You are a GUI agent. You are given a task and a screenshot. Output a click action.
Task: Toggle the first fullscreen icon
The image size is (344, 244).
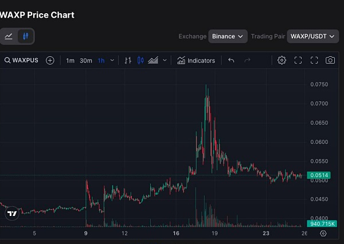(298, 60)
